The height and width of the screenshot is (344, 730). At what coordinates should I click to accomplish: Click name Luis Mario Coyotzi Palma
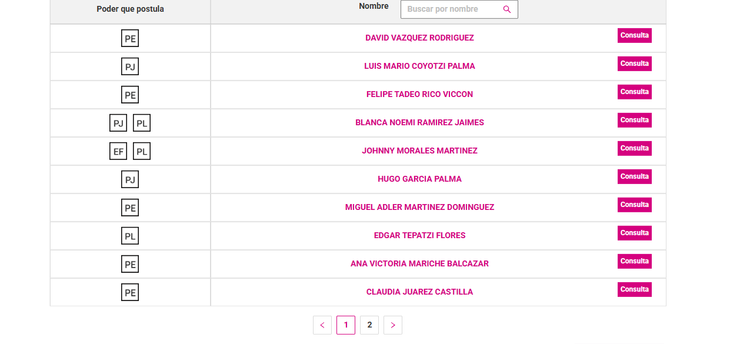(419, 66)
